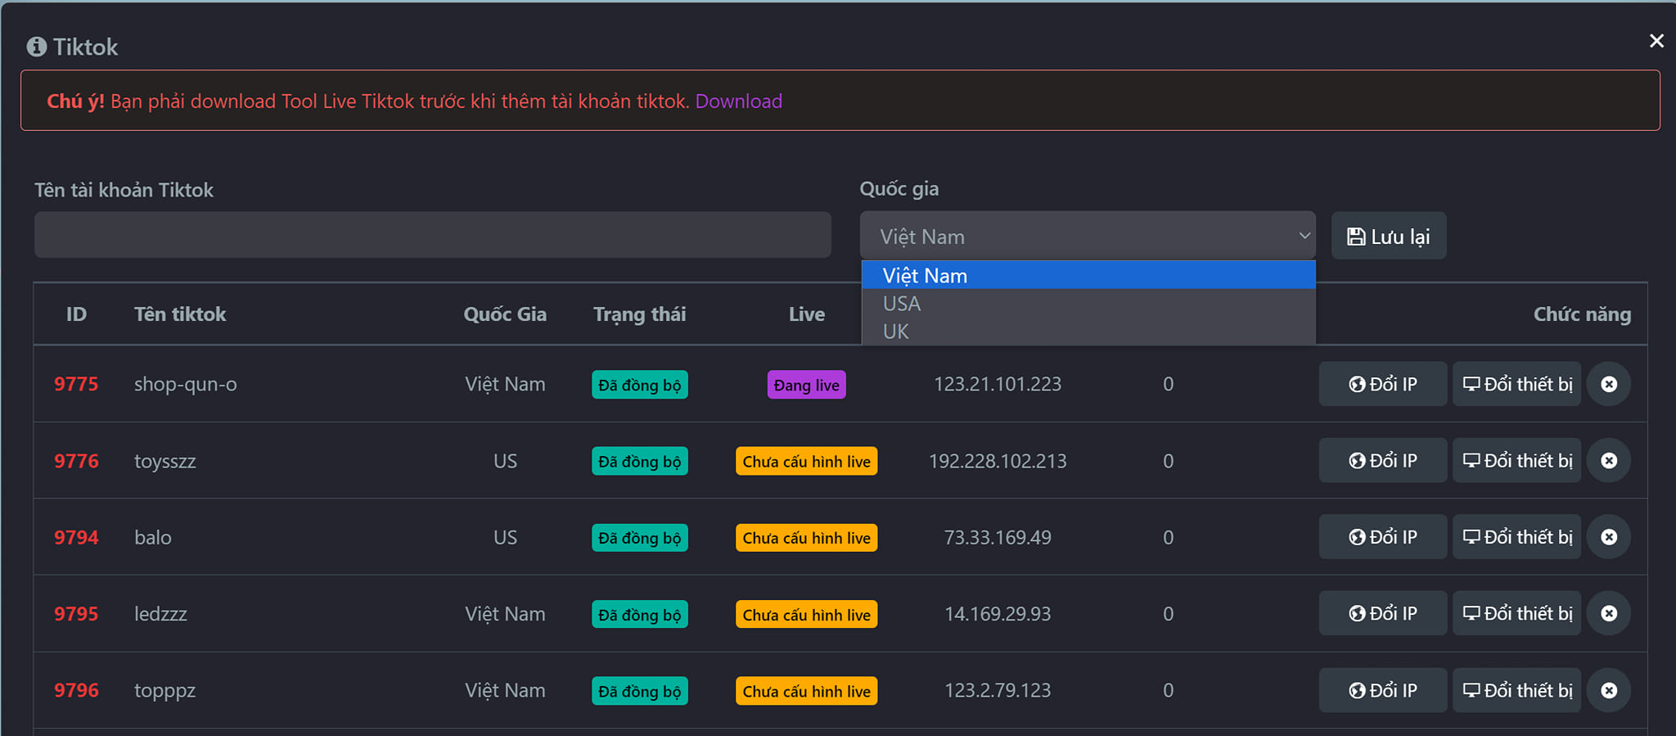Pick UK from the country options
This screenshot has height=736, width=1676.
pyautogui.click(x=896, y=332)
